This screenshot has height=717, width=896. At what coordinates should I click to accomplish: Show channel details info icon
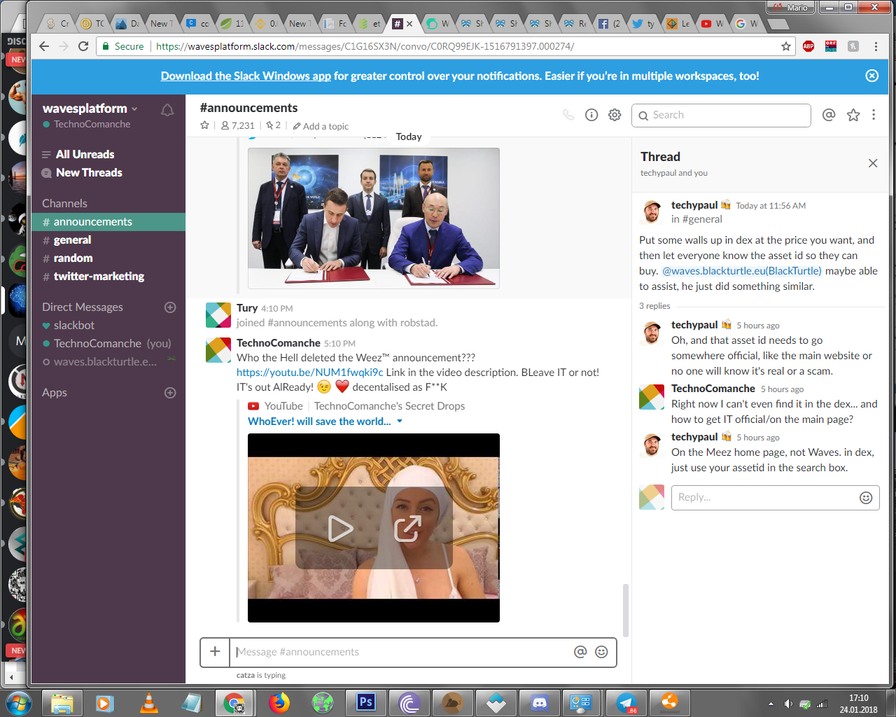(591, 115)
